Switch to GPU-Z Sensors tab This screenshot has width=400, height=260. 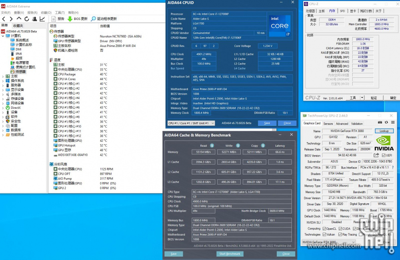point(328,123)
